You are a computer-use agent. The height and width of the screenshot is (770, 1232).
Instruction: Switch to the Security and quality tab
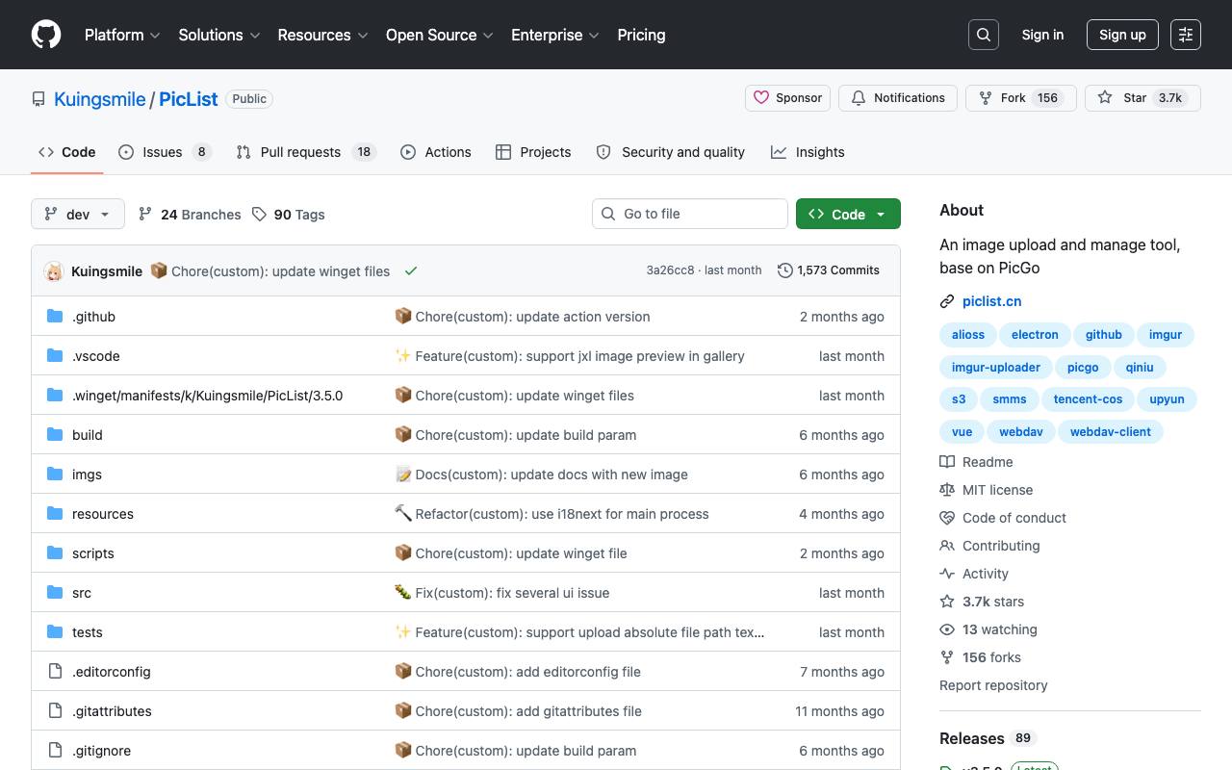pyautogui.click(x=671, y=152)
